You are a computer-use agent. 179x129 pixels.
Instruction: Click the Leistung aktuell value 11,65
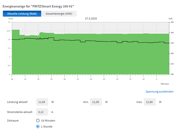[x=42, y=102]
